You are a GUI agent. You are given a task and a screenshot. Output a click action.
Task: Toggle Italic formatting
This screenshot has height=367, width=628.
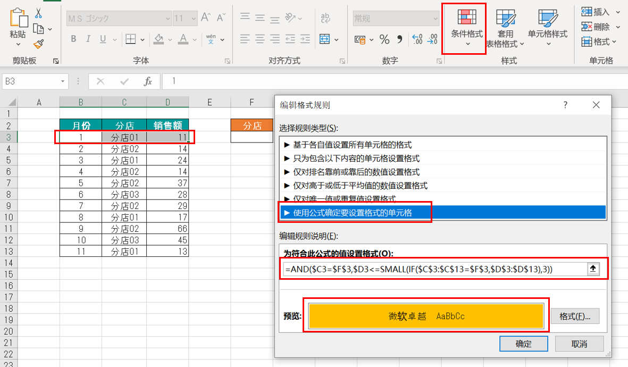tap(88, 39)
